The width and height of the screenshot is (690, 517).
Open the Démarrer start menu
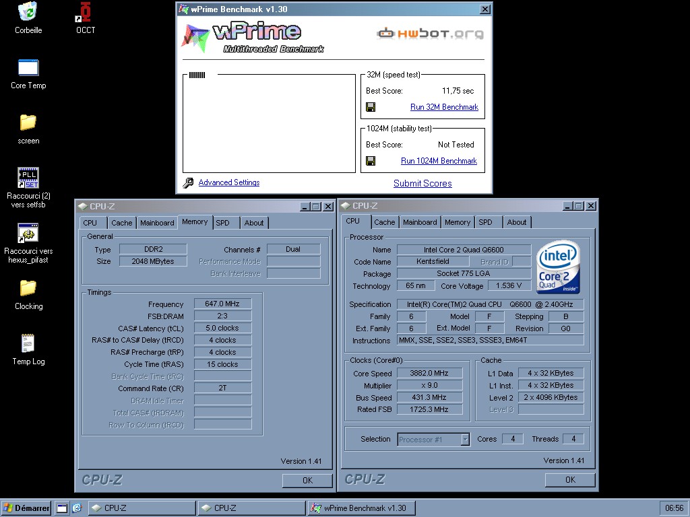click(26, 508)
